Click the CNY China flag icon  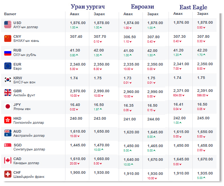pos(8,38)
